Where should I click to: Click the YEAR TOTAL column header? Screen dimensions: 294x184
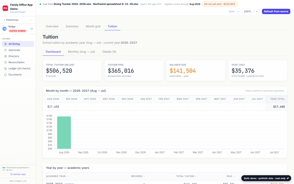(x=277, y=99)
